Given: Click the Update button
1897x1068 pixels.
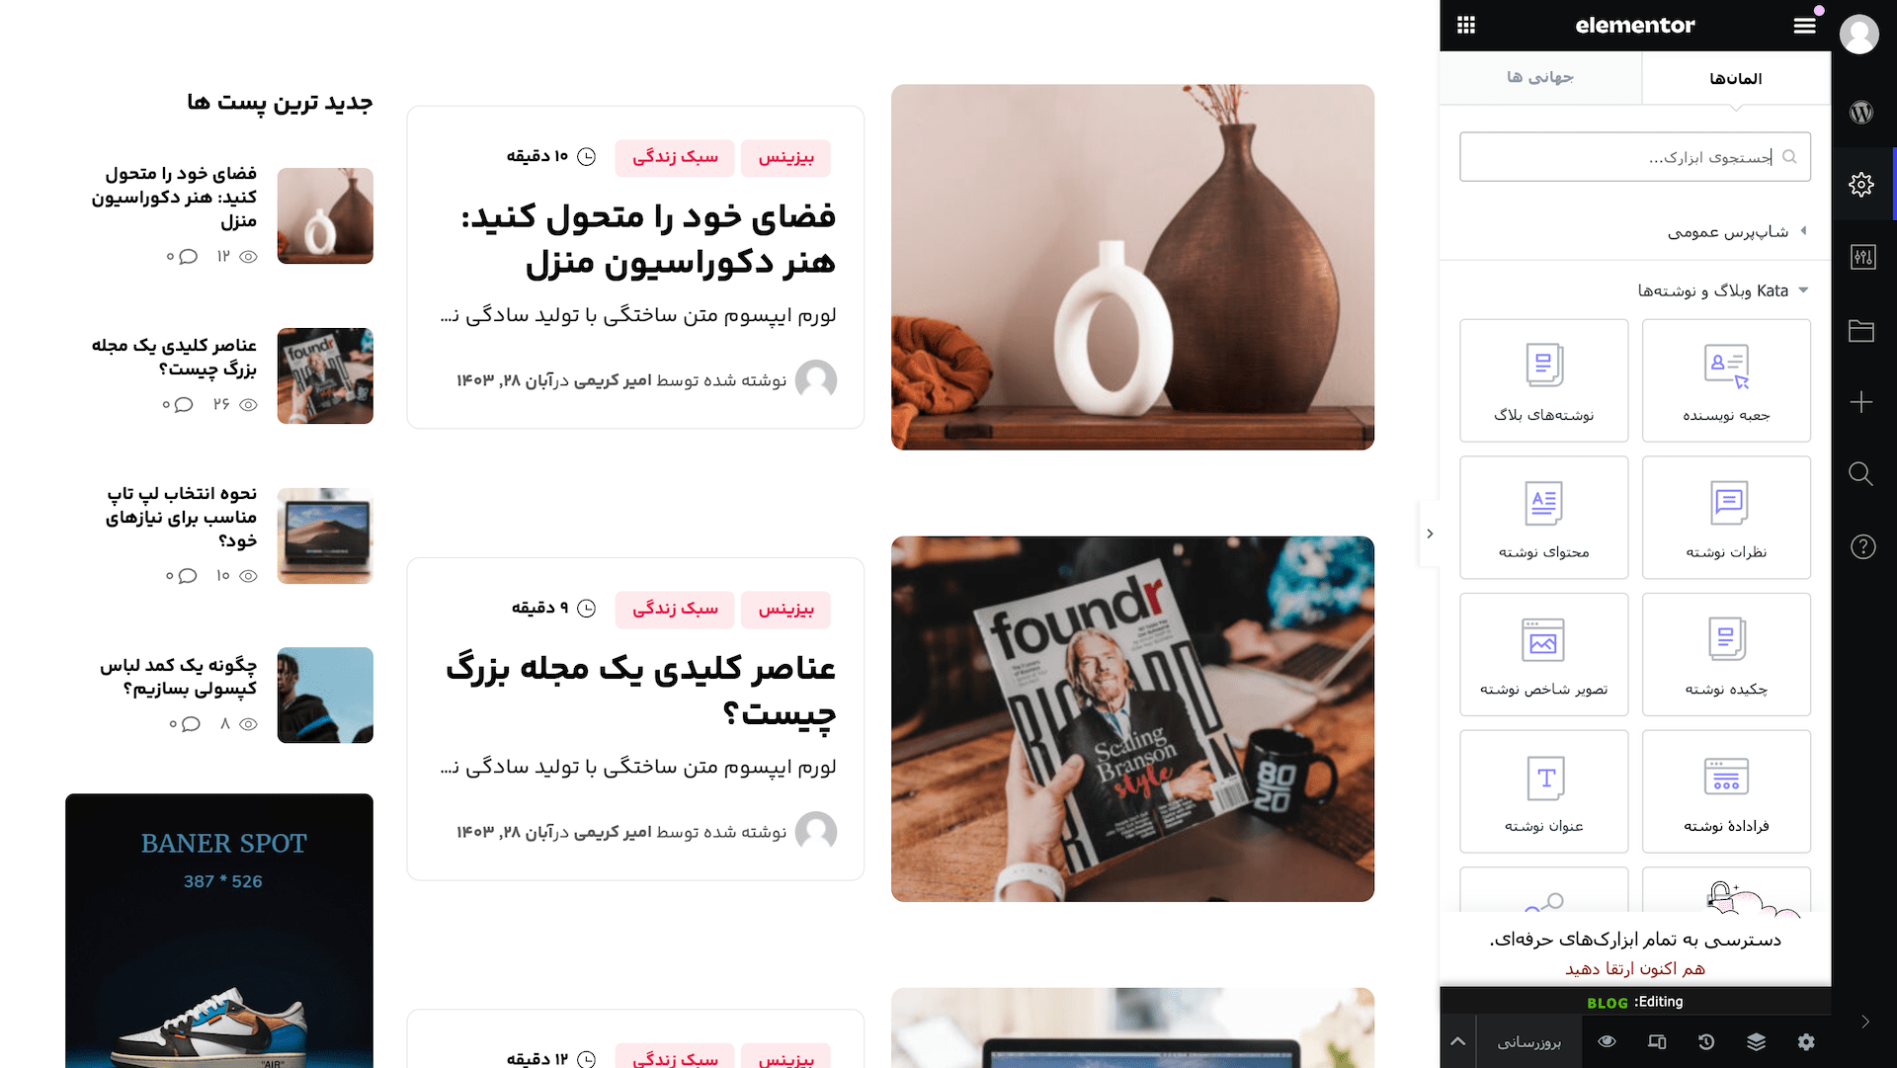Looking at the screenshot, I should pos(1529,1041).
